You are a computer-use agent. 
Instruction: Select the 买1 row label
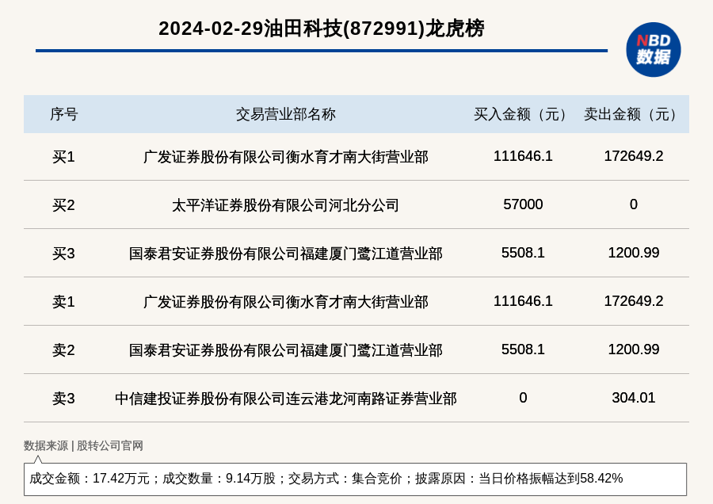point(63,157)
